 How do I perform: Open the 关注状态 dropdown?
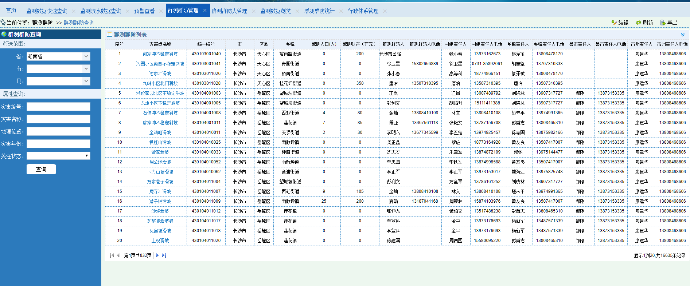click(x=86, y=156)
